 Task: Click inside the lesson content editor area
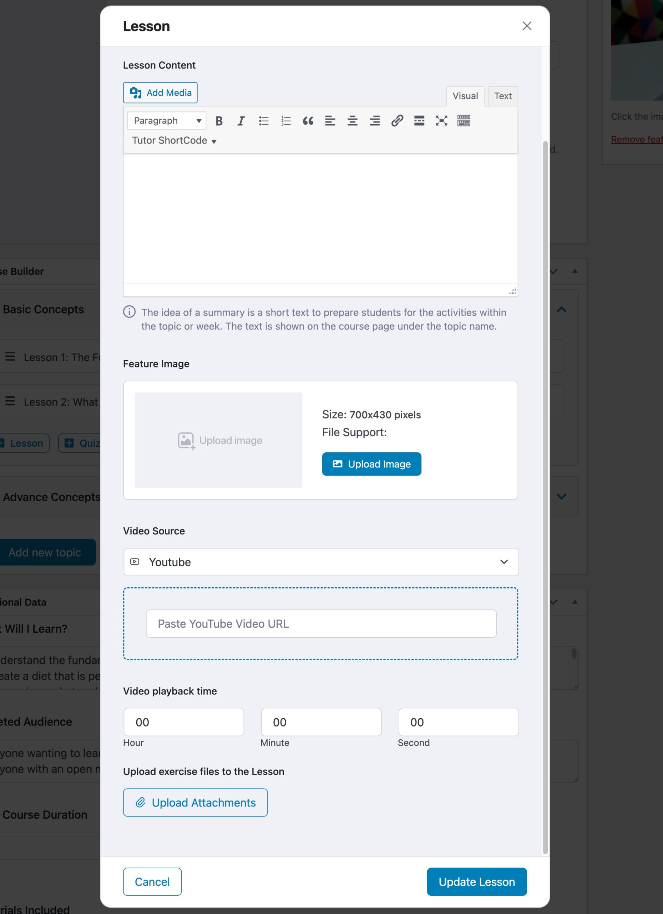[x=321, y=219]
